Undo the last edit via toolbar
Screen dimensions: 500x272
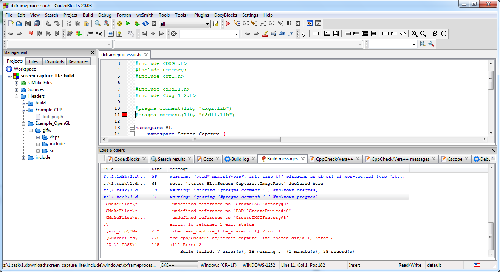pos(48,24)
